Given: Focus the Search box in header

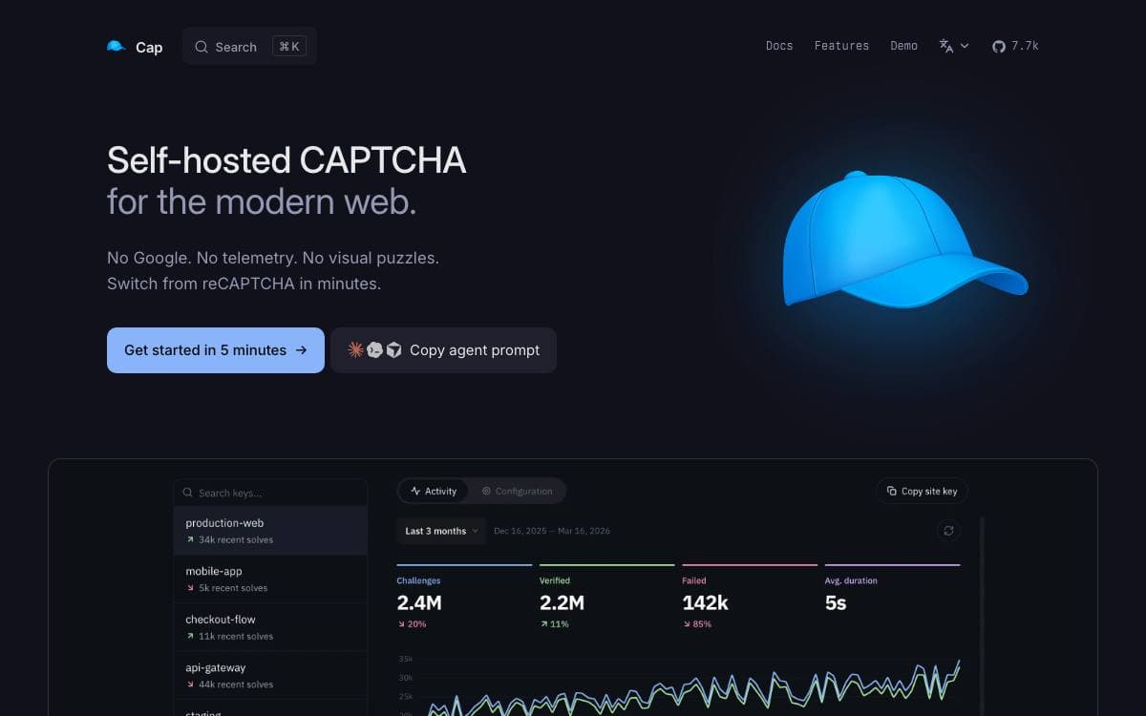Looking at the screenshot, I should click(249, 47).
